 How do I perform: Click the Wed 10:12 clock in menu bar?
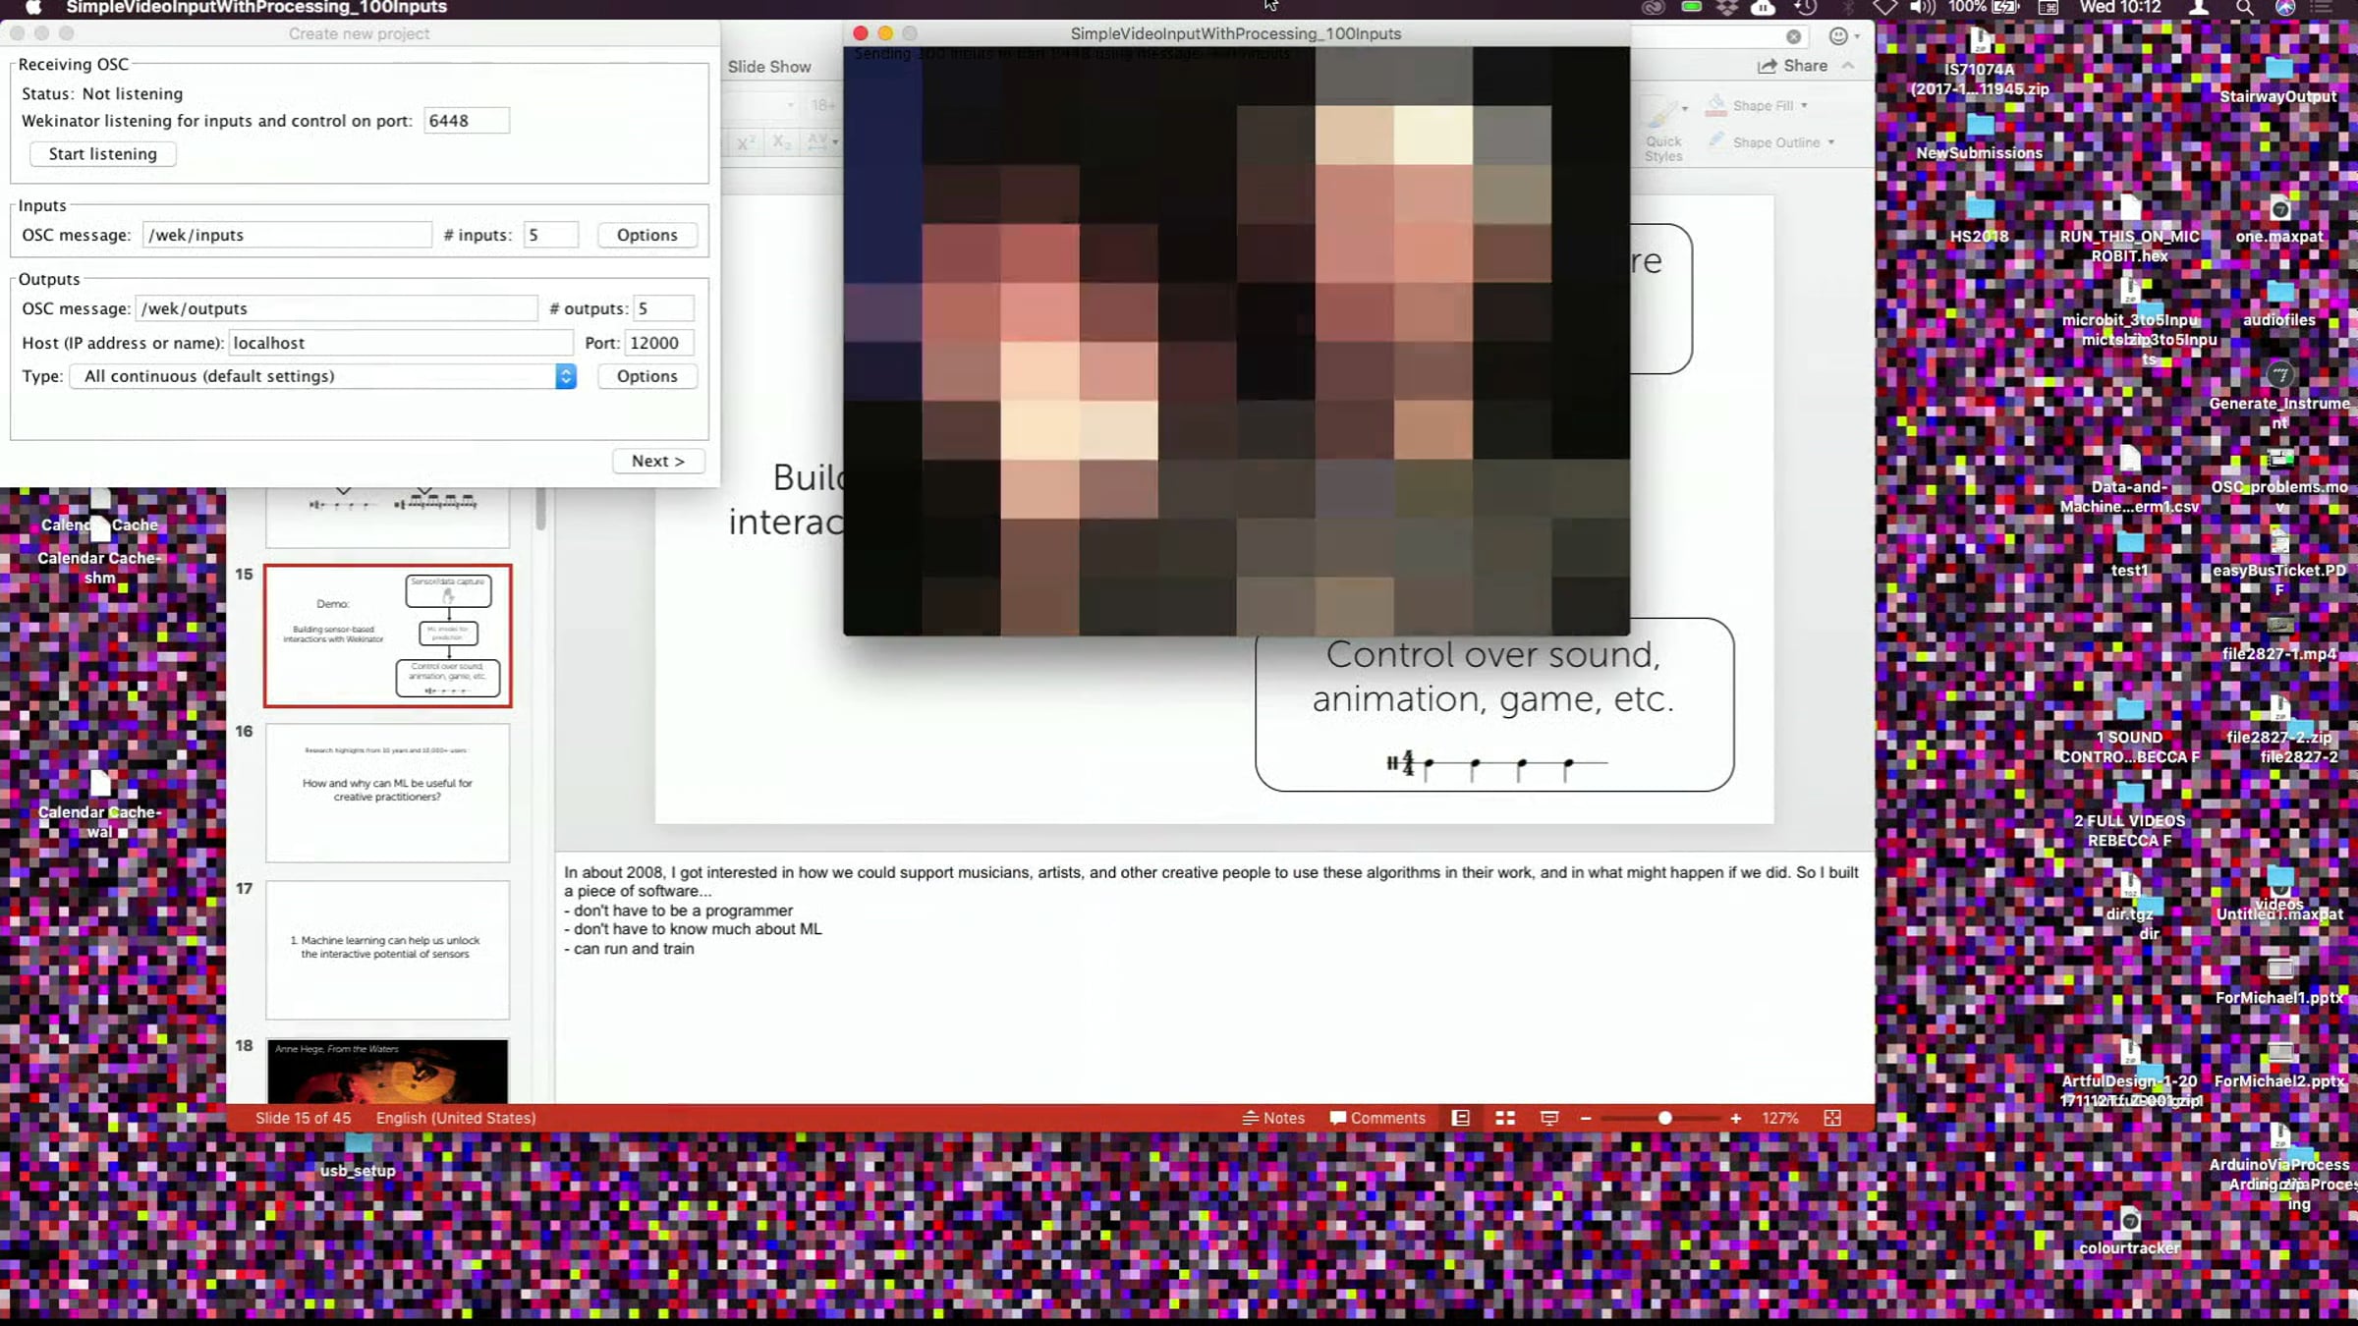pyautogui.click(x=2120, y=8)
